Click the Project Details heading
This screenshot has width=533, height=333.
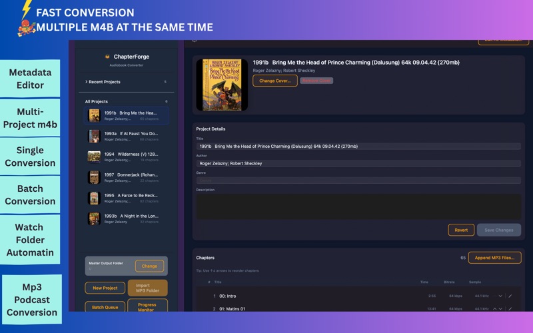tap(211, 129)
